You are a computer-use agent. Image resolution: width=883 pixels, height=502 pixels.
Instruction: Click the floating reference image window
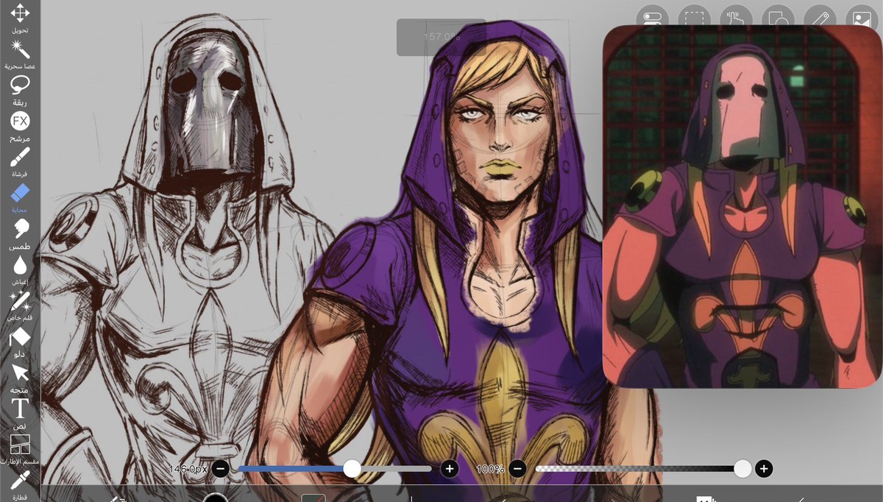tap(742, 206)
